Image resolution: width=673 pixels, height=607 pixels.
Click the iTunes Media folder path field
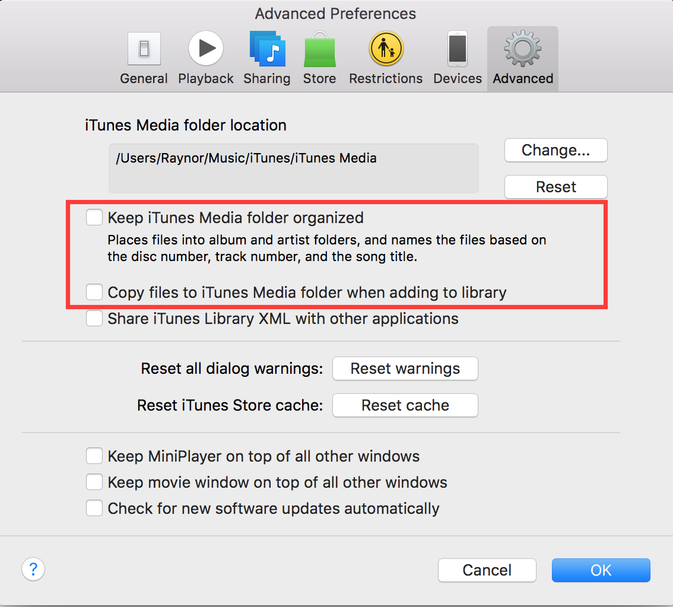tap(294, 168)
